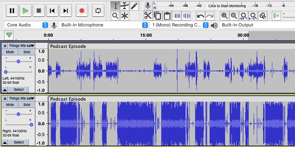Click Podcast Episode clip title in Left track

click(68, 46)
